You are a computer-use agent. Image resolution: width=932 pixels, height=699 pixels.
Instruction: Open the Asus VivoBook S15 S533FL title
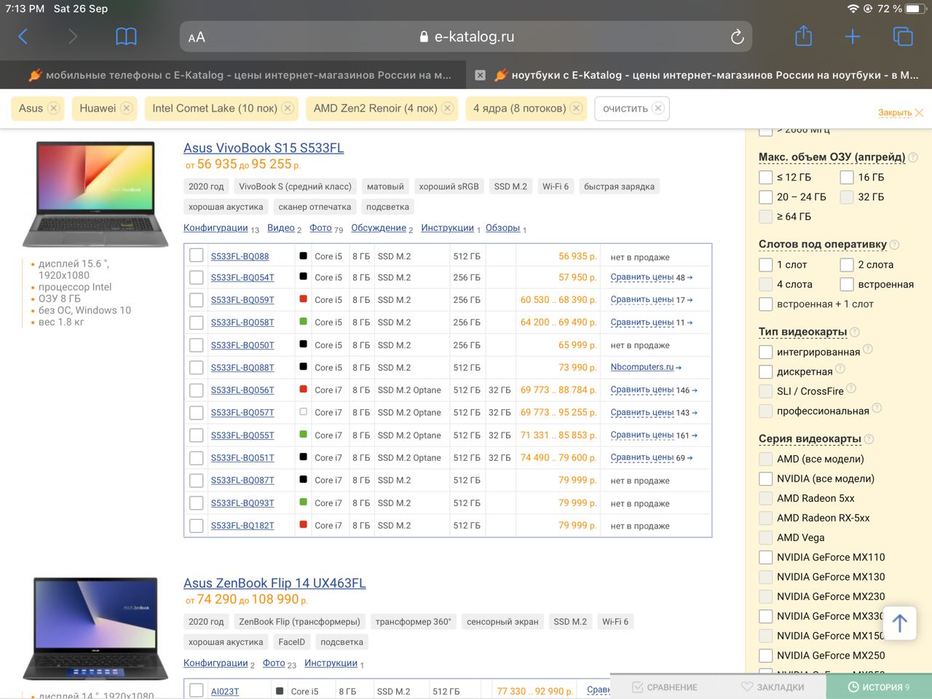pyautogui.click(x=264, y=148)
